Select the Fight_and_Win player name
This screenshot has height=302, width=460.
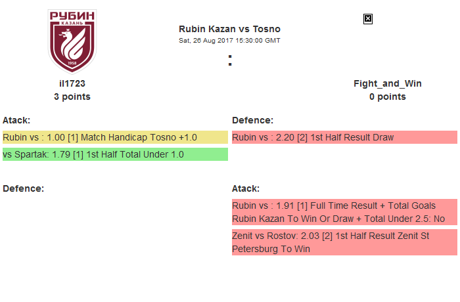coord(388,83)
